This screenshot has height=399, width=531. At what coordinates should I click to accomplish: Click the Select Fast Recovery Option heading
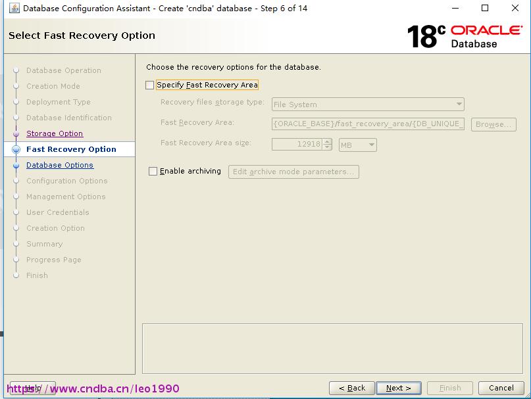(x=82, y=35)
